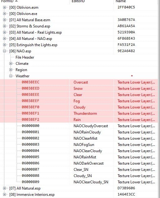Select the Thunderstorm weather record
Image resolution: width=160 pixels, height=198 pixels.
tap(79, 113)
